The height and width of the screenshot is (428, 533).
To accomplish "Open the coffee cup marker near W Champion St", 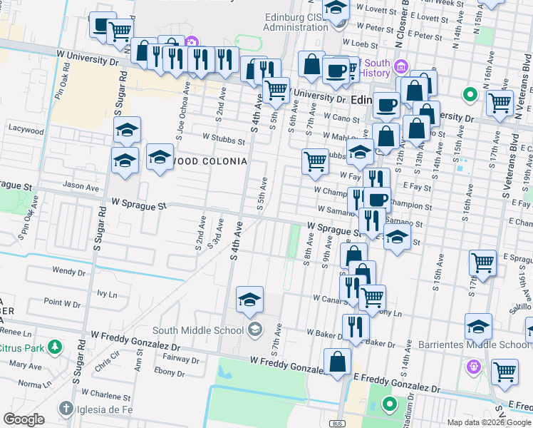I will pyautogui.click(x=378, y=200).
